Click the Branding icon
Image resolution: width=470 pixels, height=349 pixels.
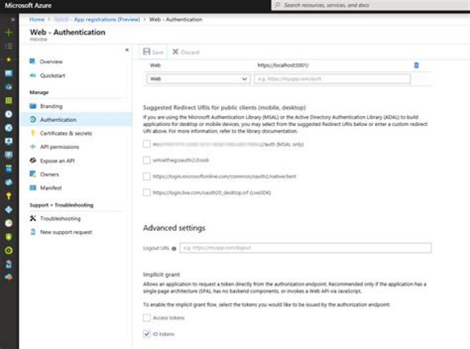coord(33,106)
